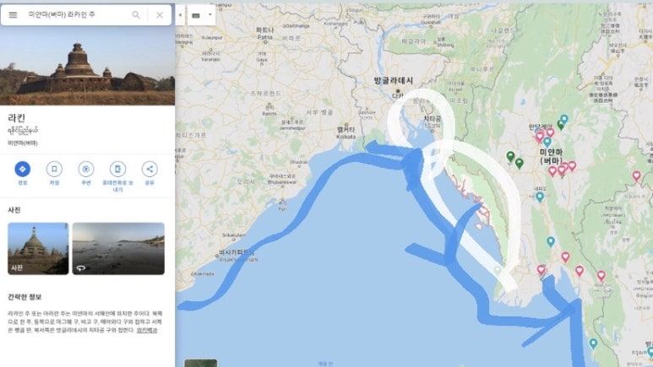This screenshot has width=653, height=367.
Task: Click the teal pin directly above 미얀마 label
Action: [547, 142]
